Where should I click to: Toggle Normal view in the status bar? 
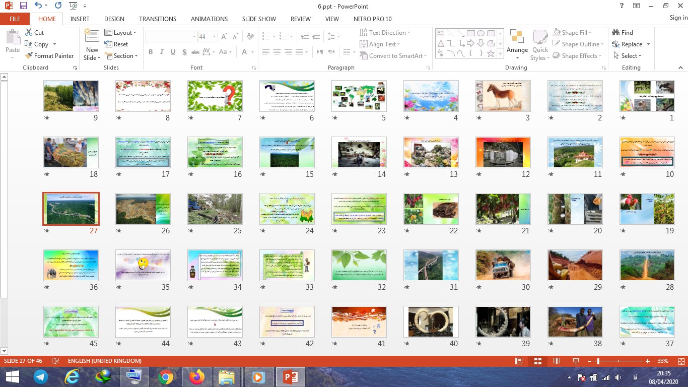[x=519, y=361]
